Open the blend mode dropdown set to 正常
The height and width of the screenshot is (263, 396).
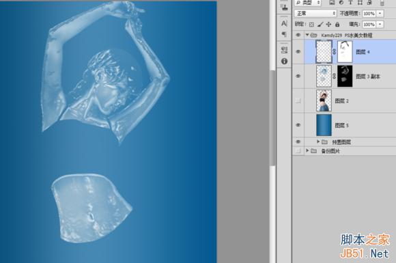[315, 14]
